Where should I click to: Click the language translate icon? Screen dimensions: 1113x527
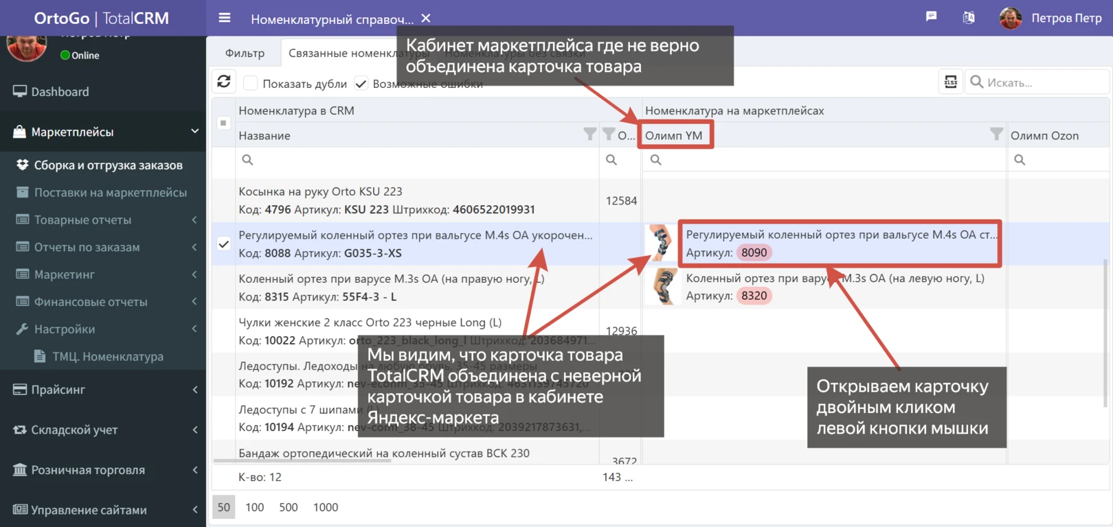[x=969, y=18]
